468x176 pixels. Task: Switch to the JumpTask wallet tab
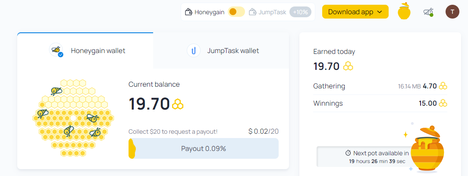click(221, 50)
